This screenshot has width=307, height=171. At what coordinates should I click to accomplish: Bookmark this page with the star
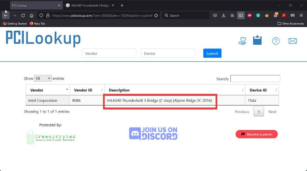(156, 15)
